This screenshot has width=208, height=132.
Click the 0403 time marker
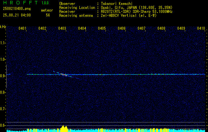pyautogui.click(x=62, y=28)
